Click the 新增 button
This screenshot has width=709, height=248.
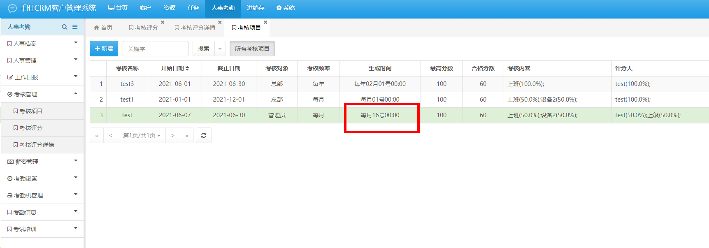click(104, 49)
